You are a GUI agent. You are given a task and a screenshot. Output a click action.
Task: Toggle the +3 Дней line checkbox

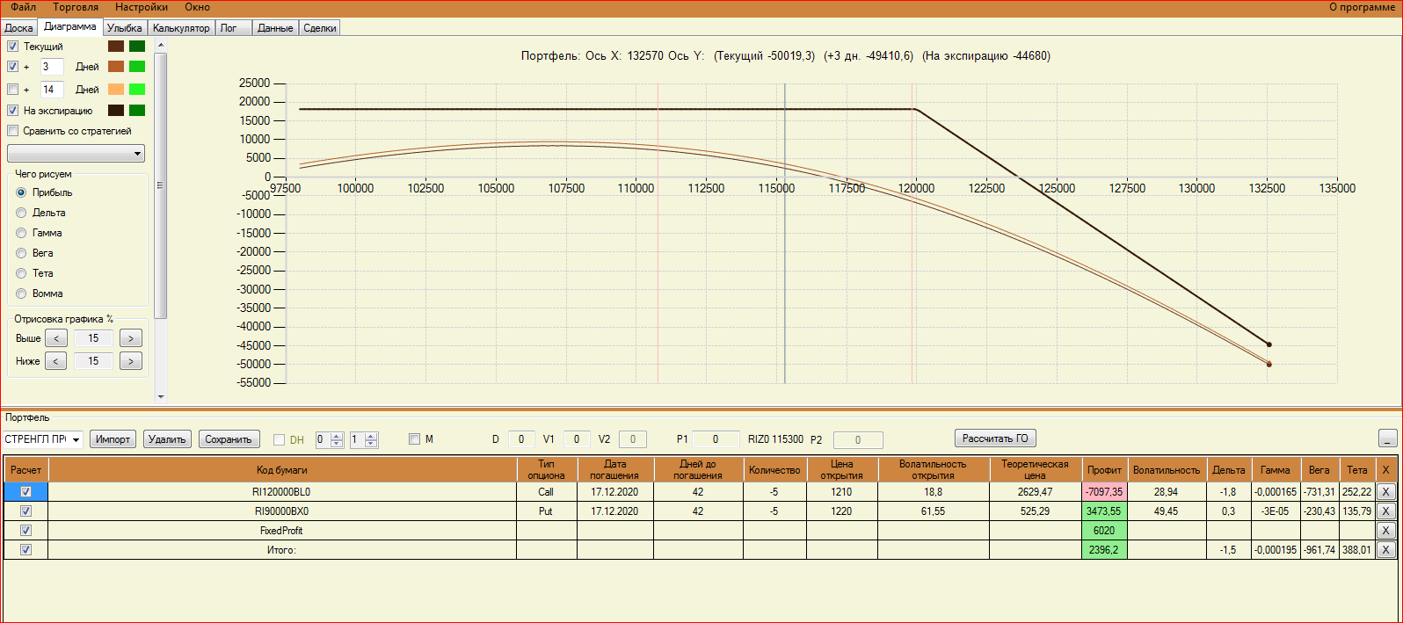(12, 67)
